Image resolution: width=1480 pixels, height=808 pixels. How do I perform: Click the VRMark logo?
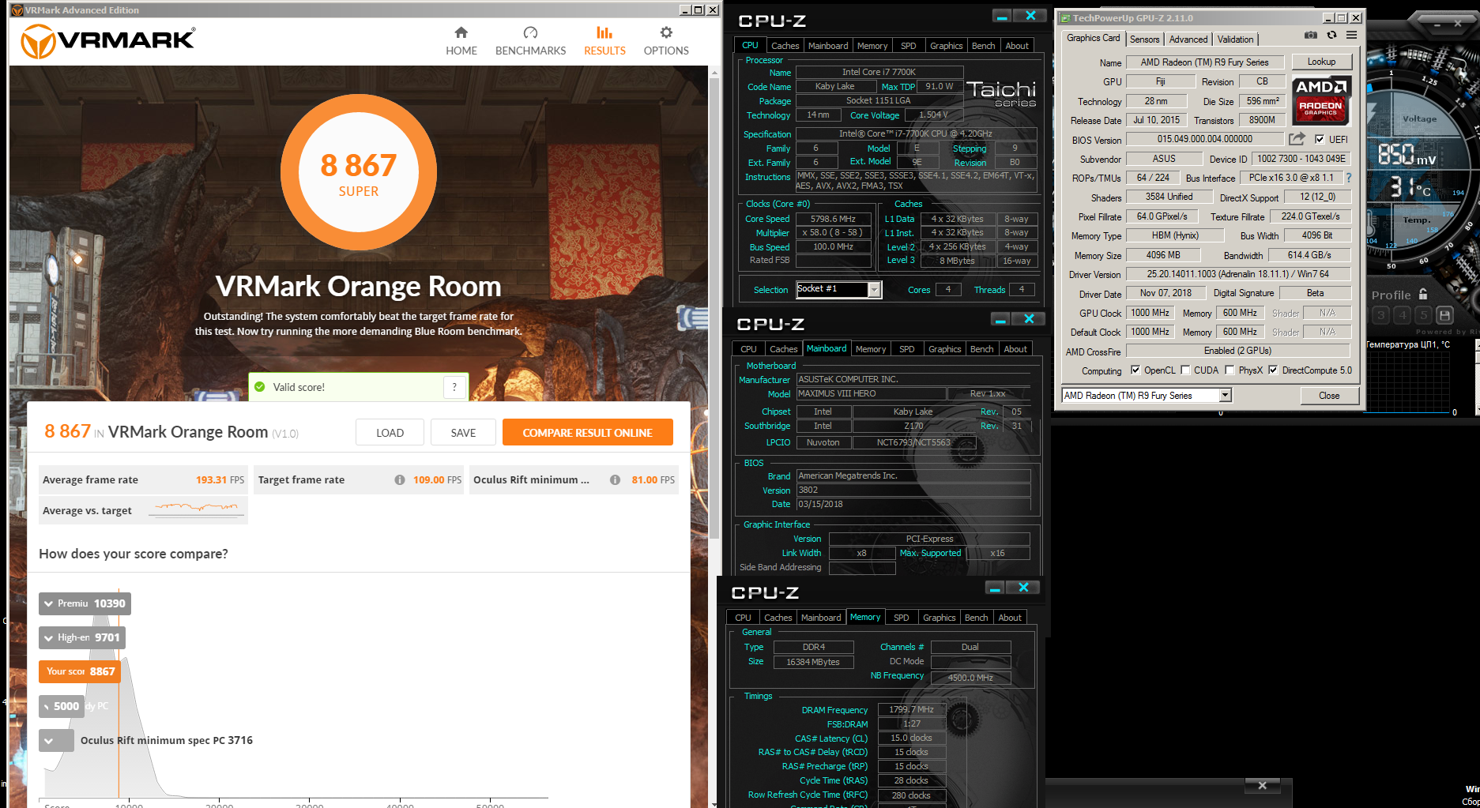[107, 41]
